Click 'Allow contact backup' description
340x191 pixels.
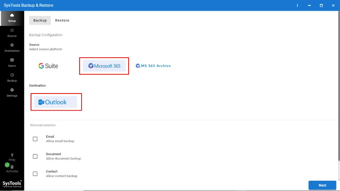point(62,176)
